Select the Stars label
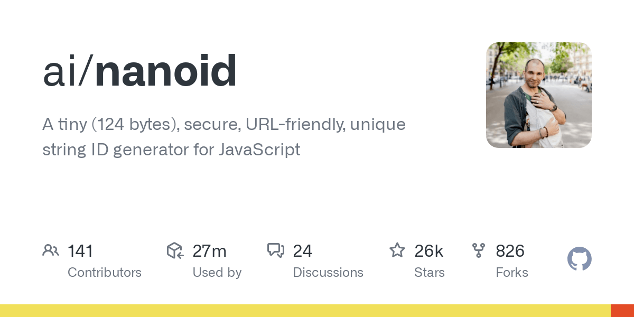This screenshot has height=317, width=634. (430, 273)
